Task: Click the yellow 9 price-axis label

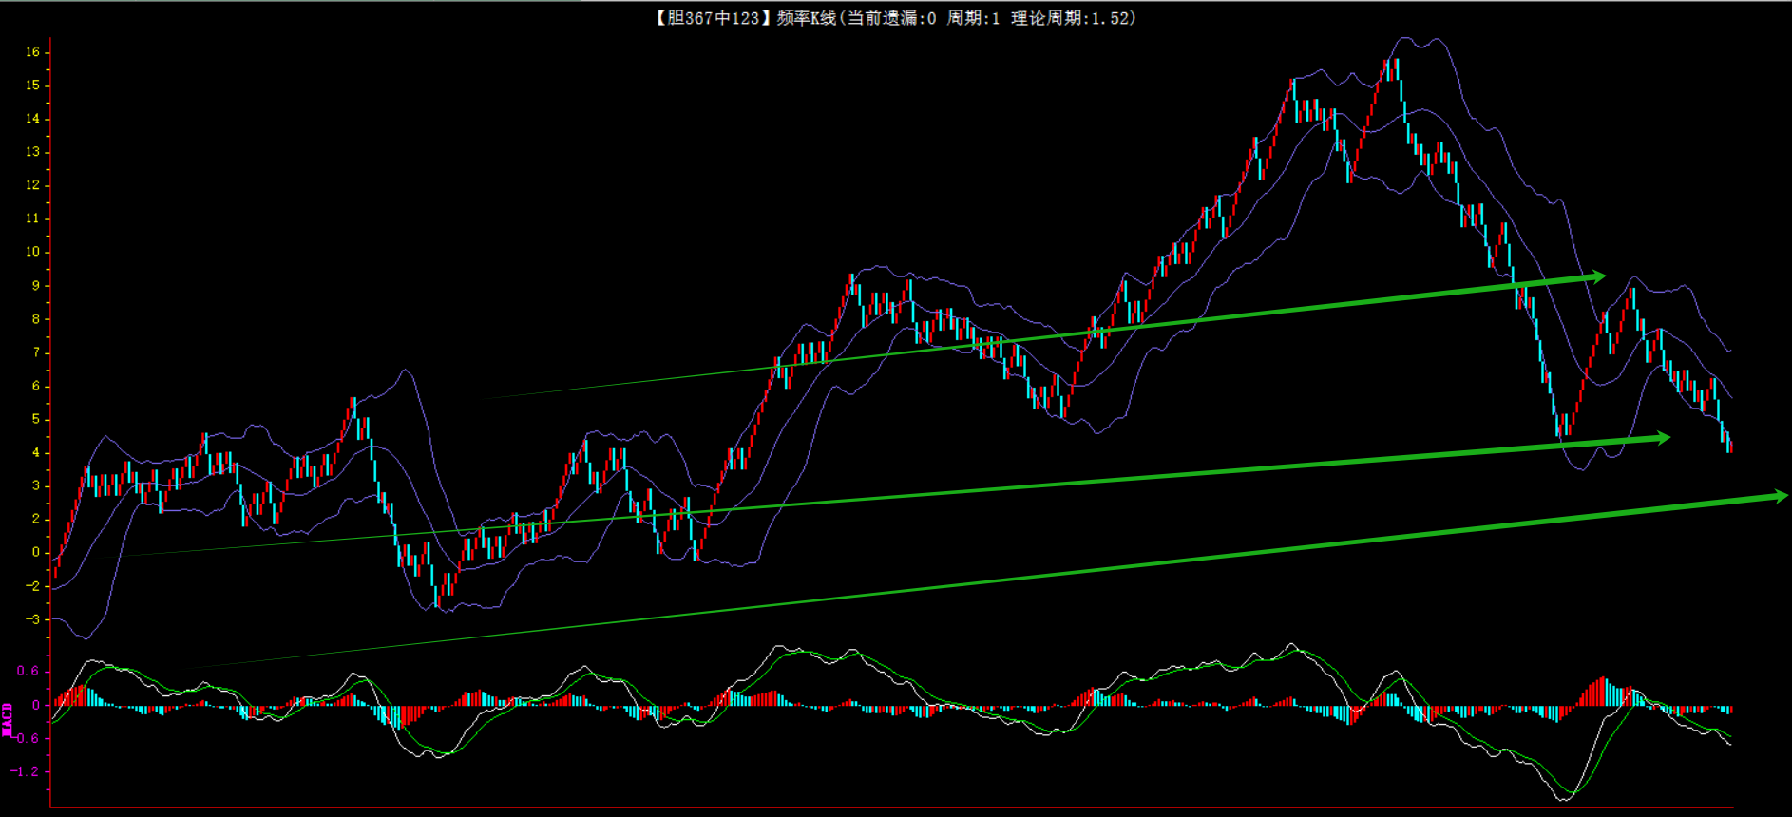Action: tap(36, 285)
